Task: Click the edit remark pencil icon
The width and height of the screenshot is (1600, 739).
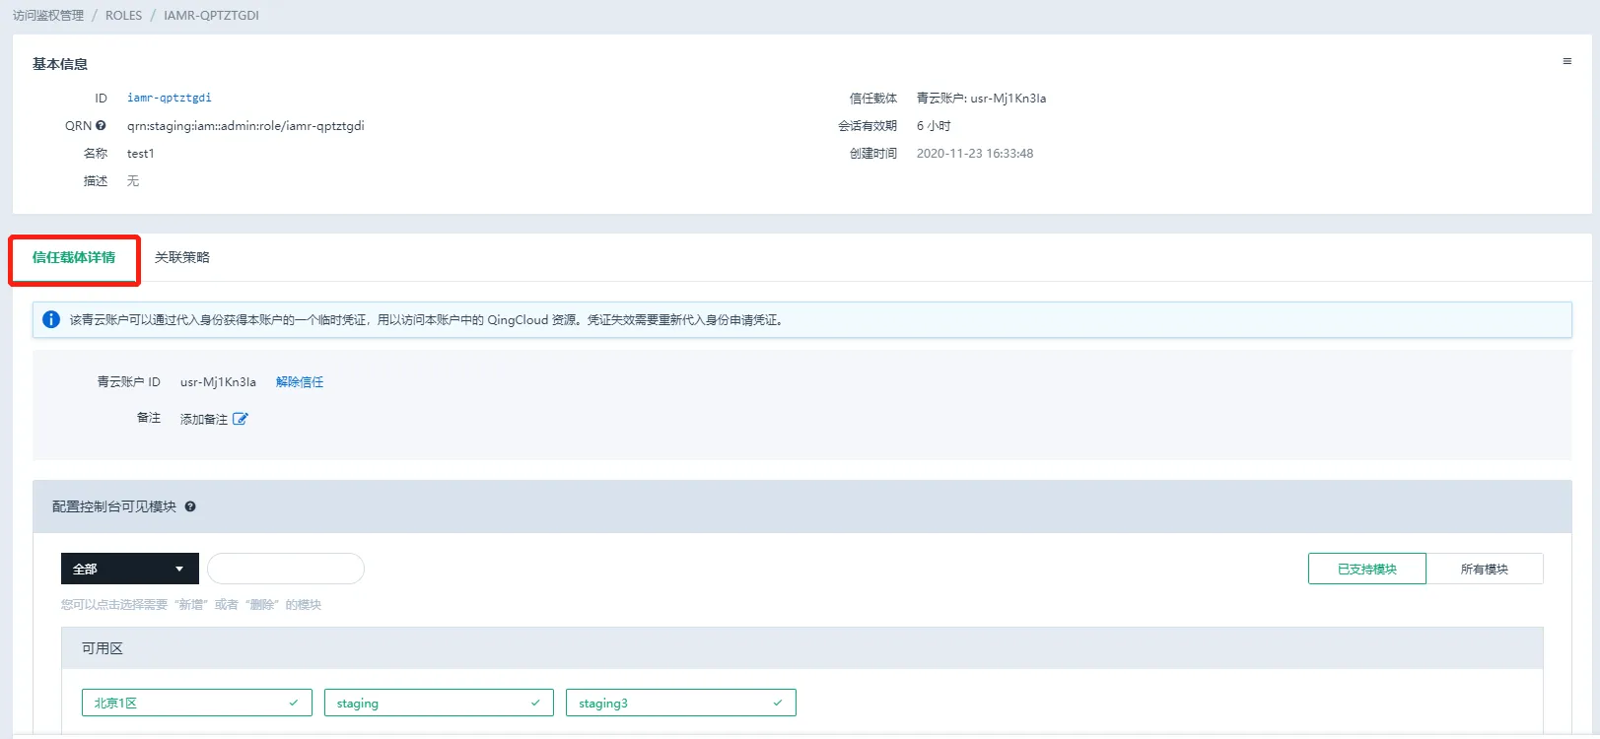Action: [x=241, y=419]
